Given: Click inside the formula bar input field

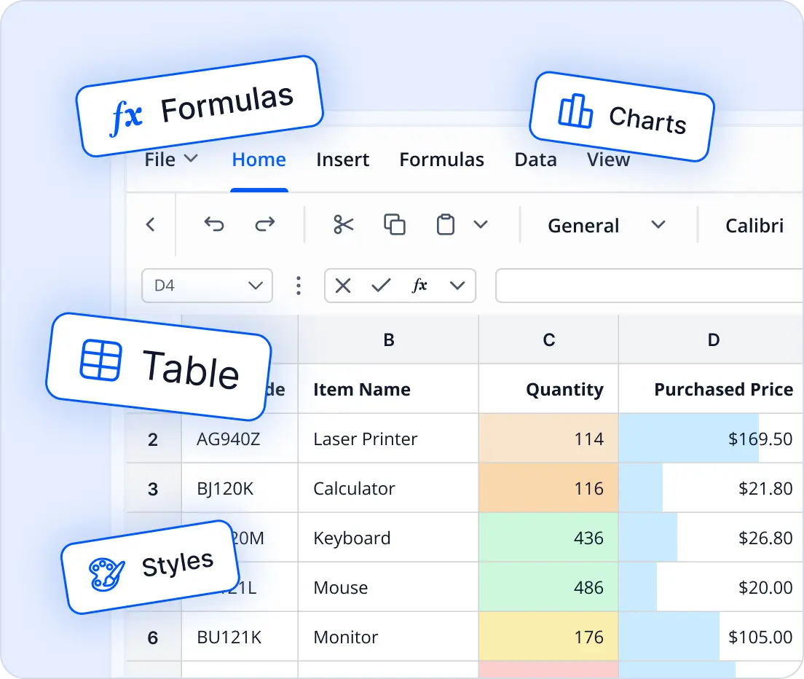Looking at the screenshot, I should pyautogui.click(x=648, y=286).
